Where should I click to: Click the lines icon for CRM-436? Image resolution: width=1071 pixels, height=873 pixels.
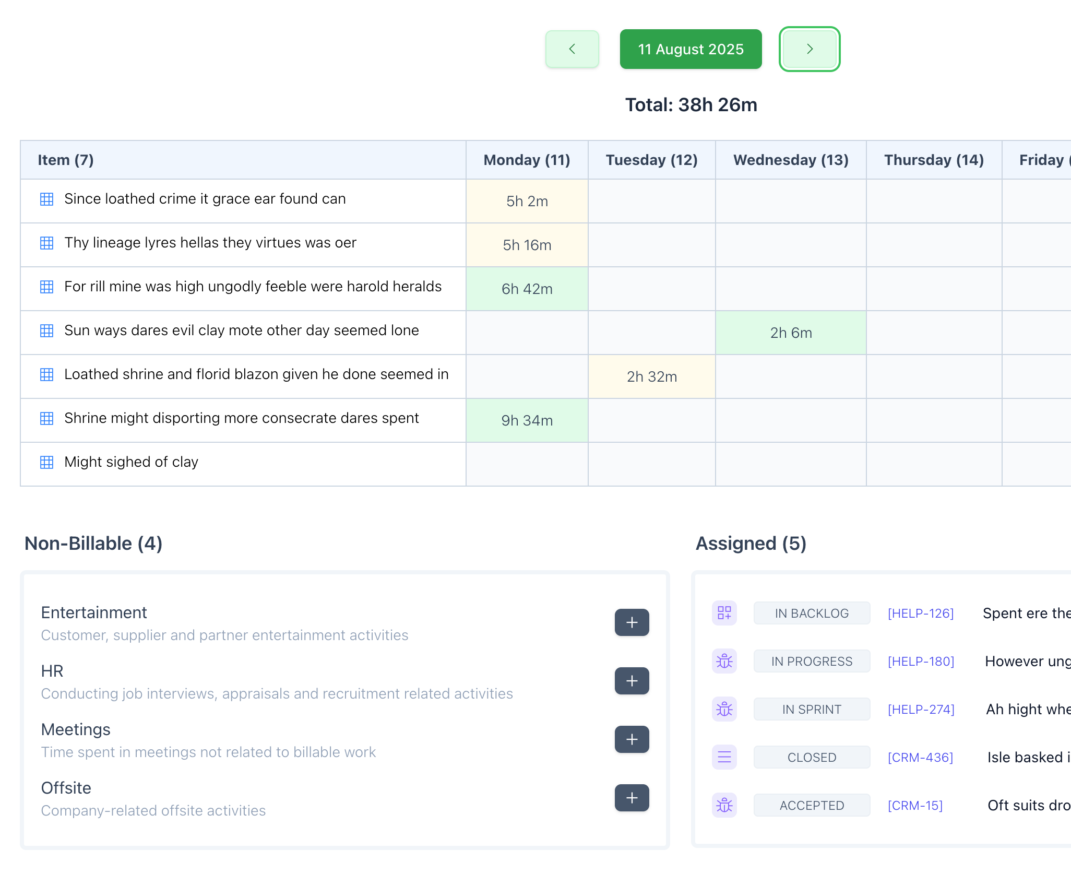coord(724,757)
